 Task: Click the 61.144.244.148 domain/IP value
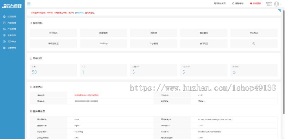click(215, 120)
